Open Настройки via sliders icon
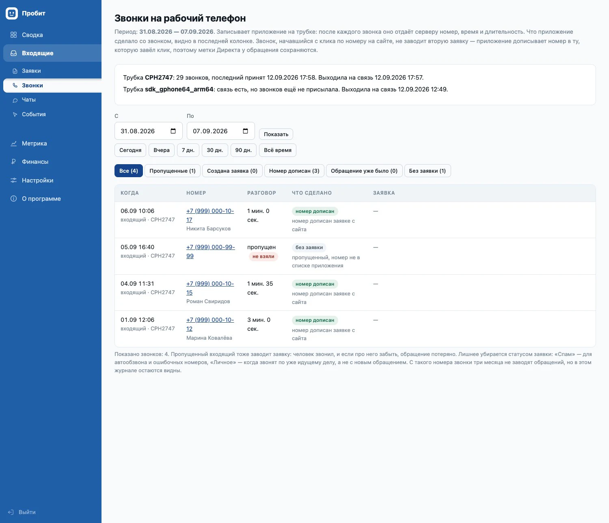 click(x=14, y=180)
